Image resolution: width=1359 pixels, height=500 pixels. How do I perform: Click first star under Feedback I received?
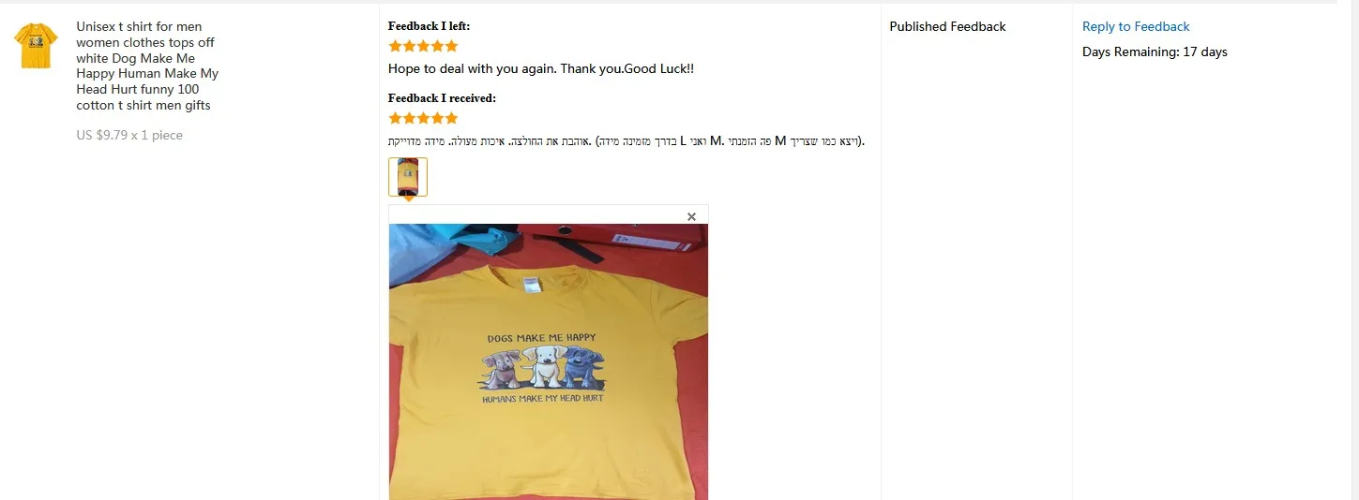point(395,118)
